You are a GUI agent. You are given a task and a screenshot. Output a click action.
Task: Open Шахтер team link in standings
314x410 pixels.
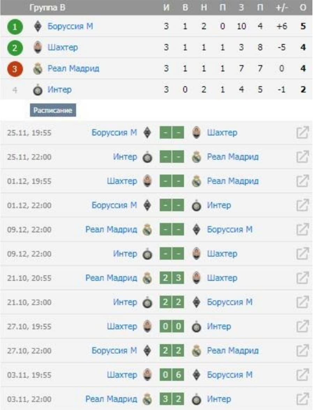coord(62,47)
